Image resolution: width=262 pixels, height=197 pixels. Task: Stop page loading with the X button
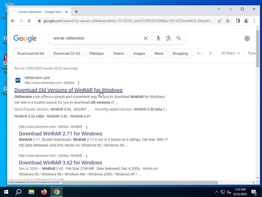[29, 21]
